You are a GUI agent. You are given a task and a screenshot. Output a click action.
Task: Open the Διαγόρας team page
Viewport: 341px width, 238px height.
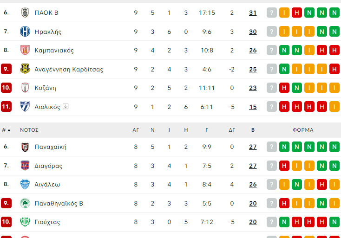[48, 166]
